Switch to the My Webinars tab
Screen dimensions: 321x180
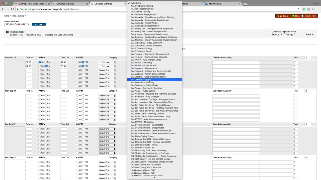coord(222,4)
